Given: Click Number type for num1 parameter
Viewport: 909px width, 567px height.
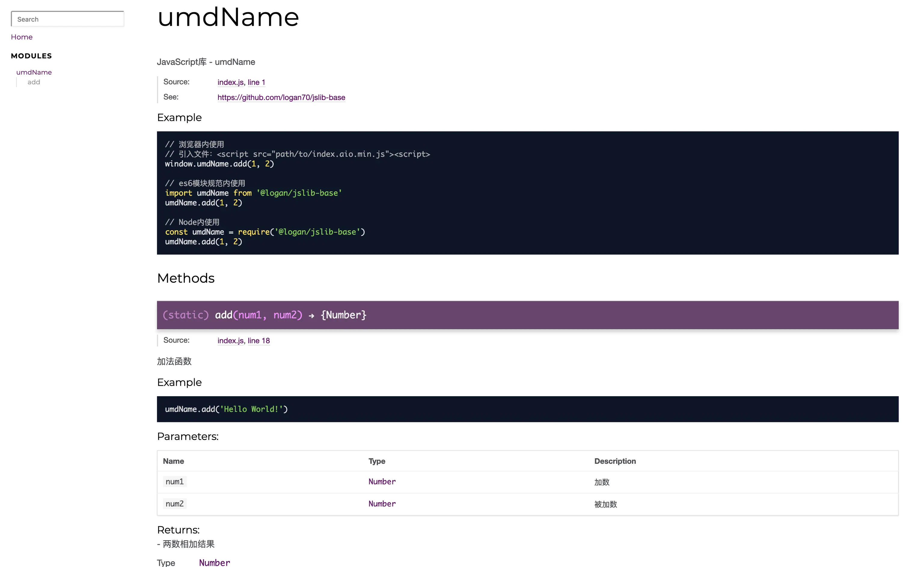Looking at the screenshot, I should (382, 482).
